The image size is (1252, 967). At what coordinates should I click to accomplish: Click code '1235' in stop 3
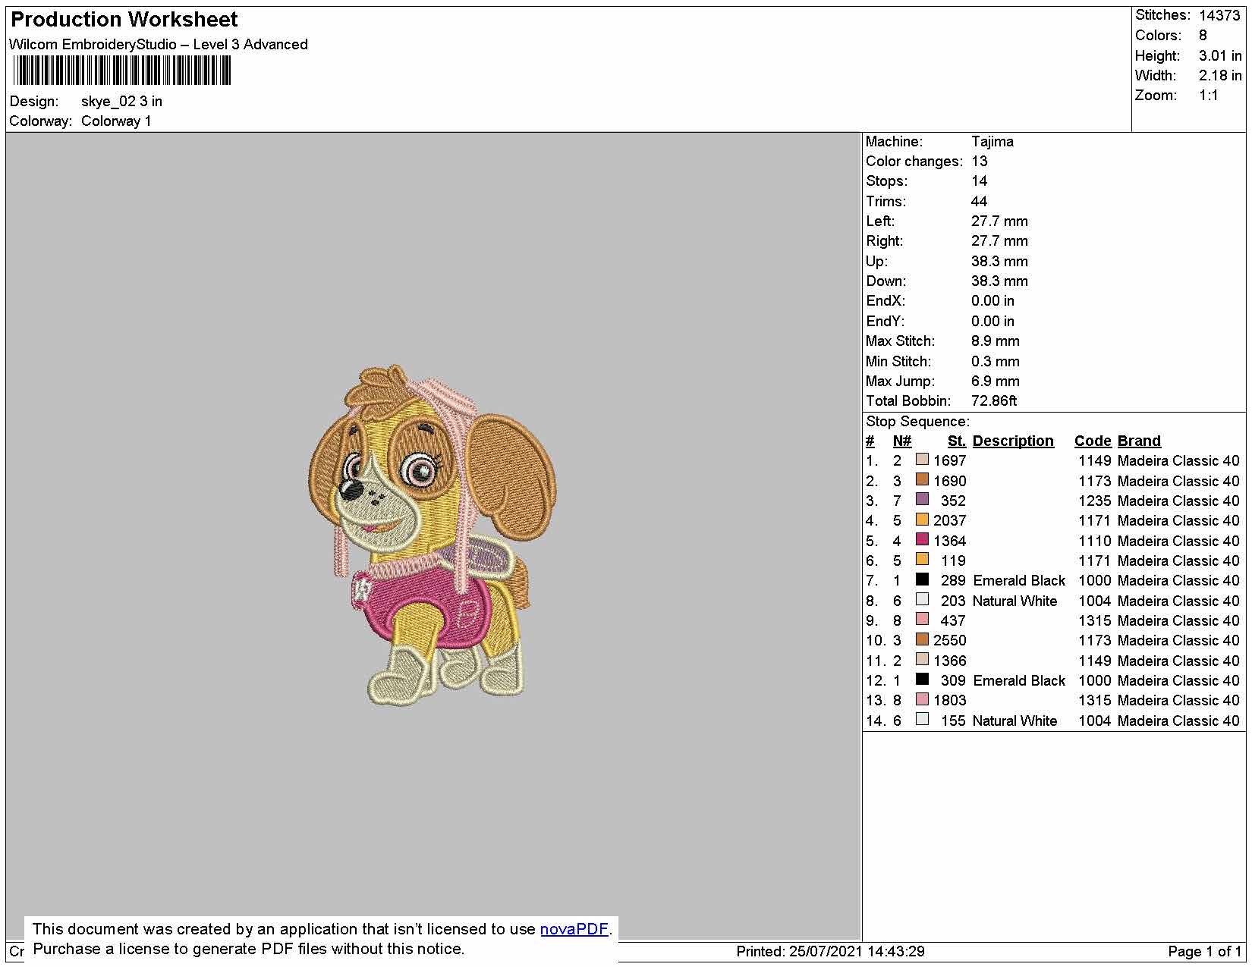point(1095,501)
